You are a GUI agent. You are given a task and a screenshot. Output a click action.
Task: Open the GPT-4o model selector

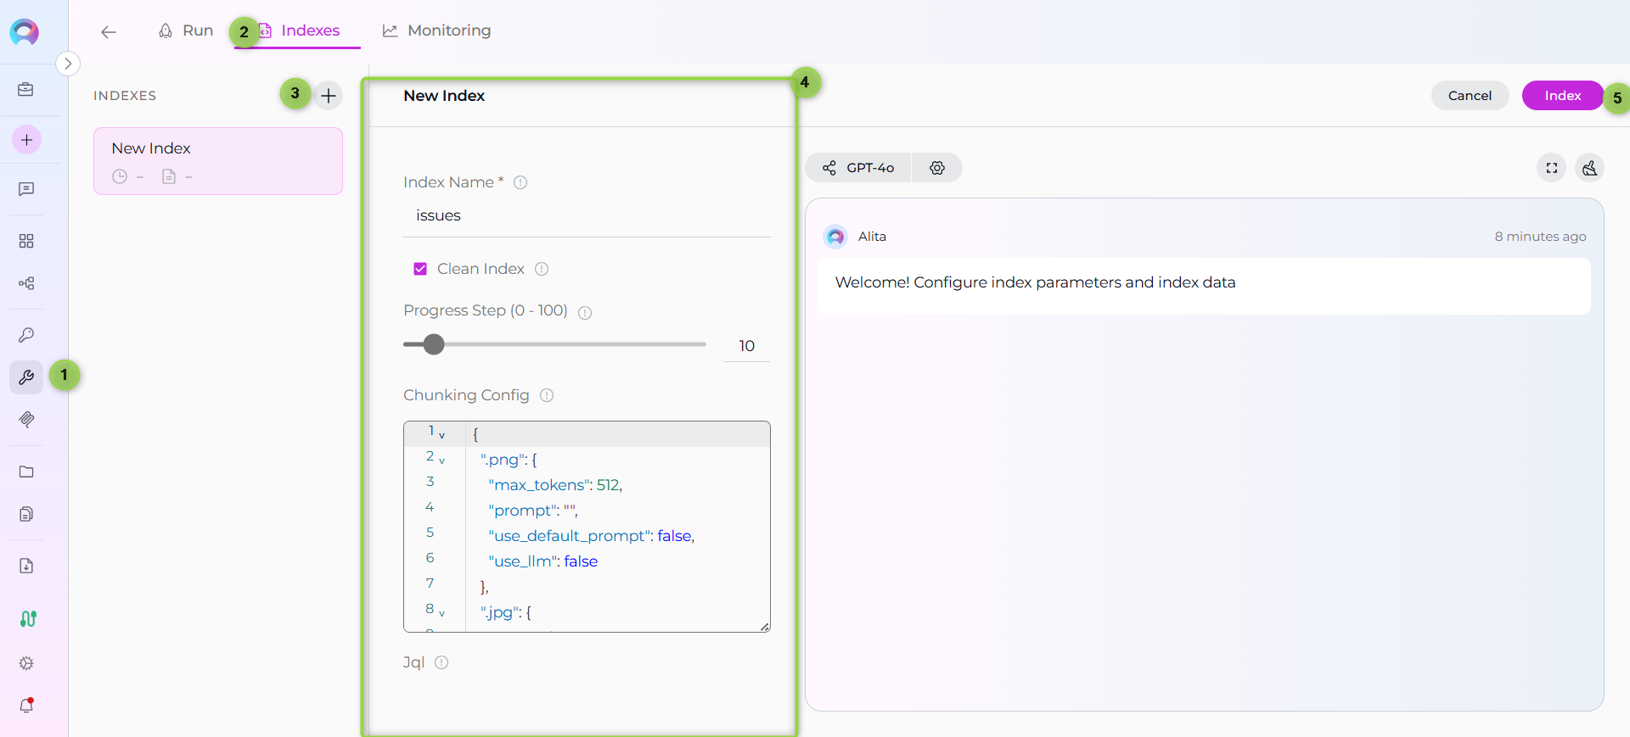click(x=858, y=168)
